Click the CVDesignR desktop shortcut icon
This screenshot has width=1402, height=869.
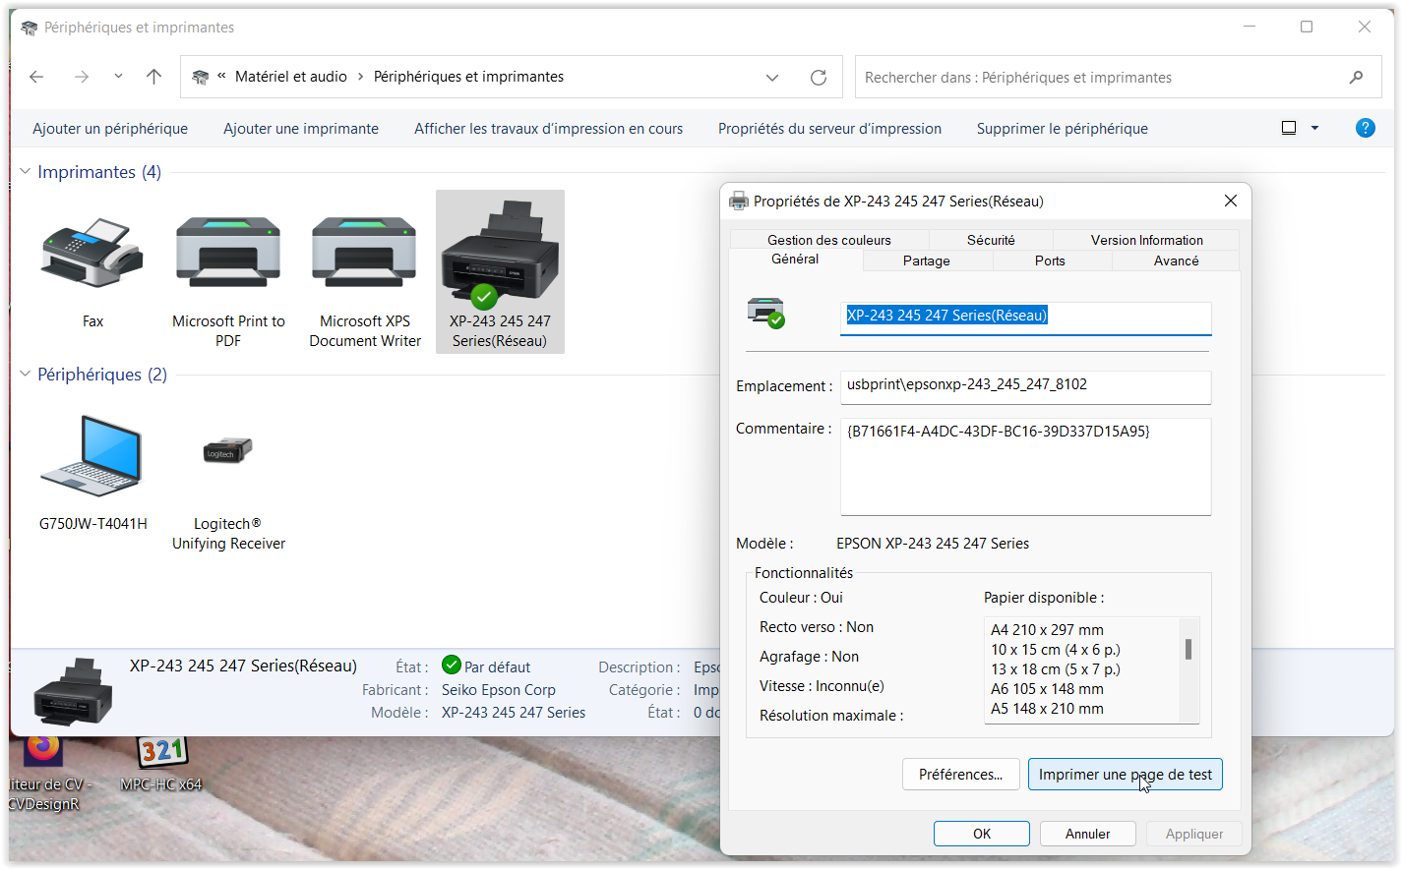coord(43,775)
